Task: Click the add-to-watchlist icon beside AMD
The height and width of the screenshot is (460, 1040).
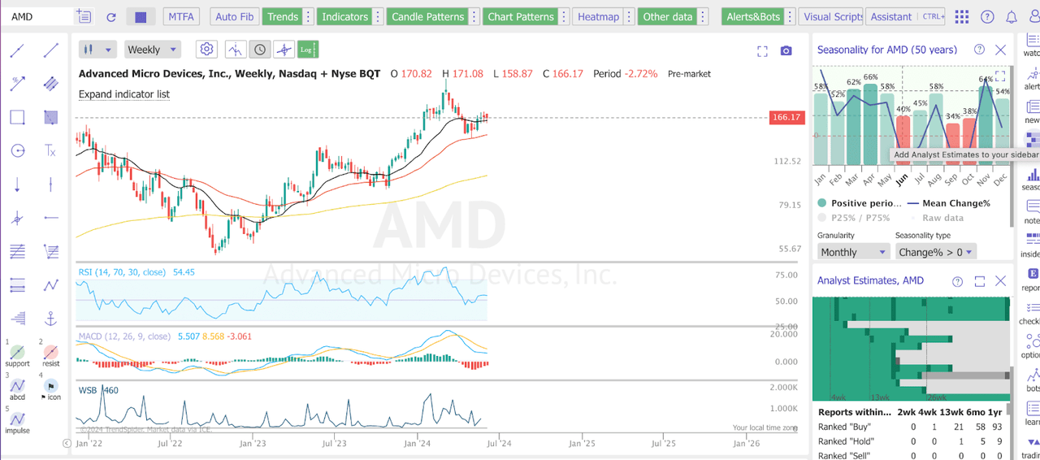Action: point(83,16)
